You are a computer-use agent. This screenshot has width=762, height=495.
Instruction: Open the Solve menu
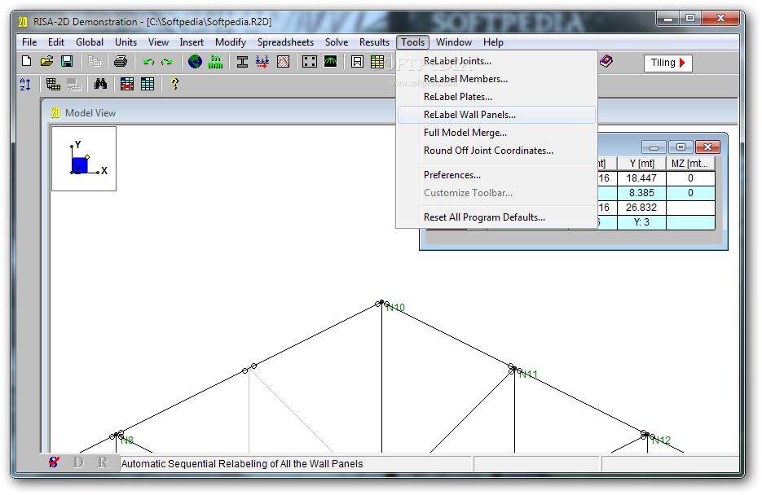coord(337,42)
